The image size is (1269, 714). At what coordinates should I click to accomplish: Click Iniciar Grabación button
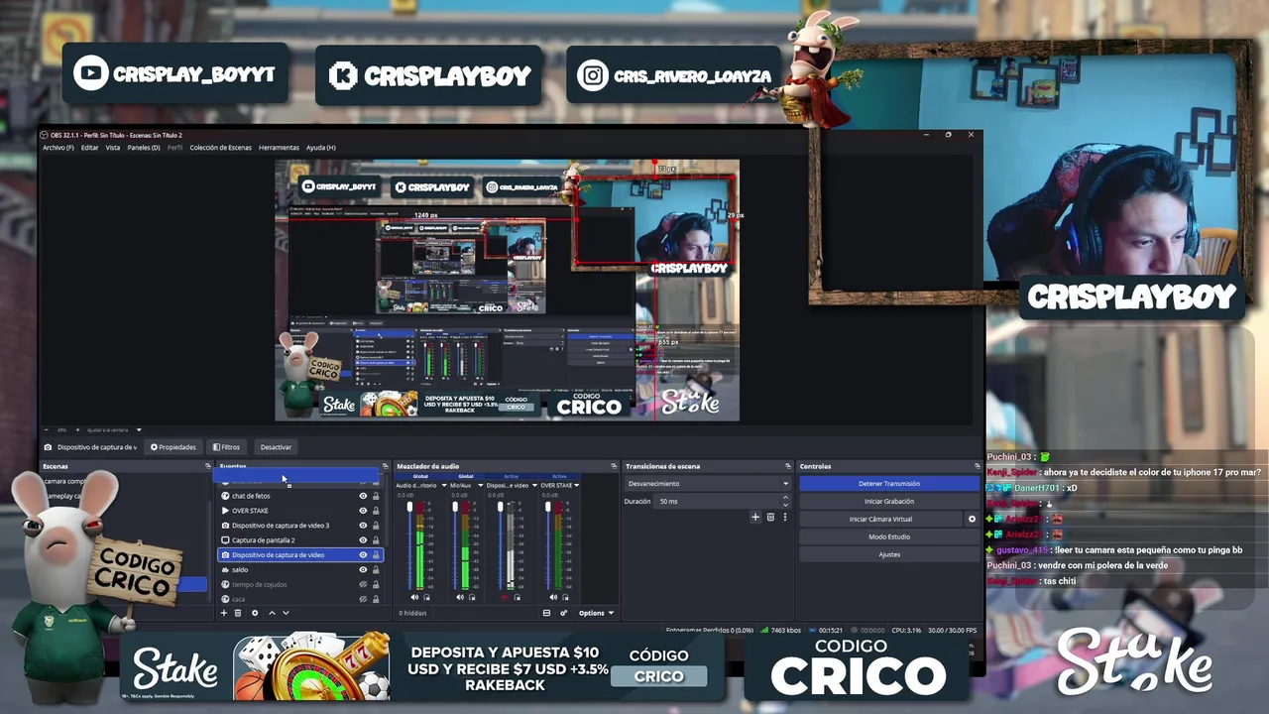tap(889, 501)
